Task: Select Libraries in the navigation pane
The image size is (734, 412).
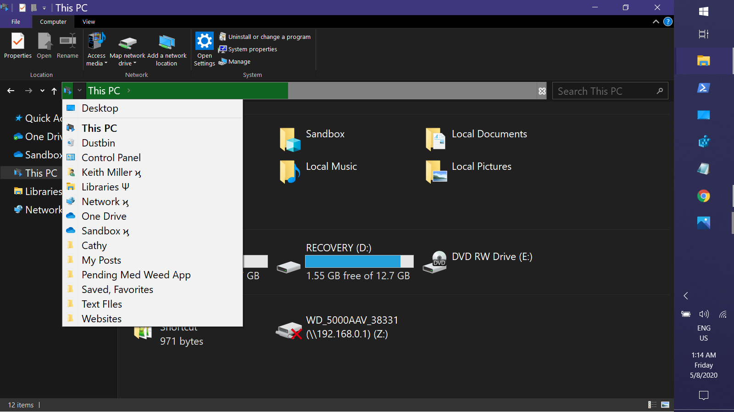Action: [38, 191]
